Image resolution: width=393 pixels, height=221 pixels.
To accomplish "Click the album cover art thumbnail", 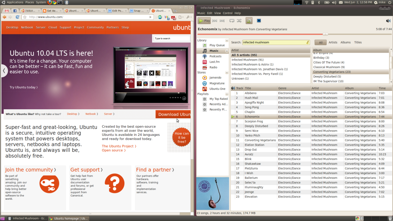I will 212,194.
